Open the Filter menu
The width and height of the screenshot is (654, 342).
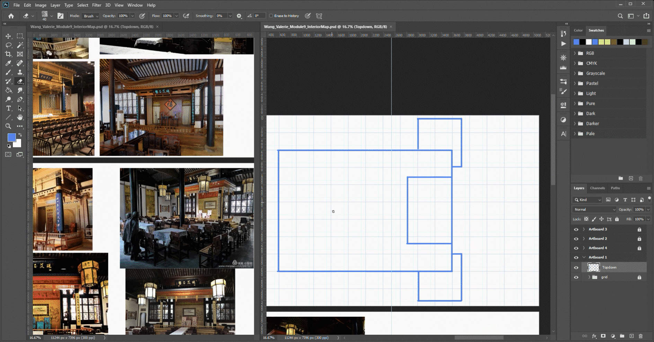click(97, 5)
